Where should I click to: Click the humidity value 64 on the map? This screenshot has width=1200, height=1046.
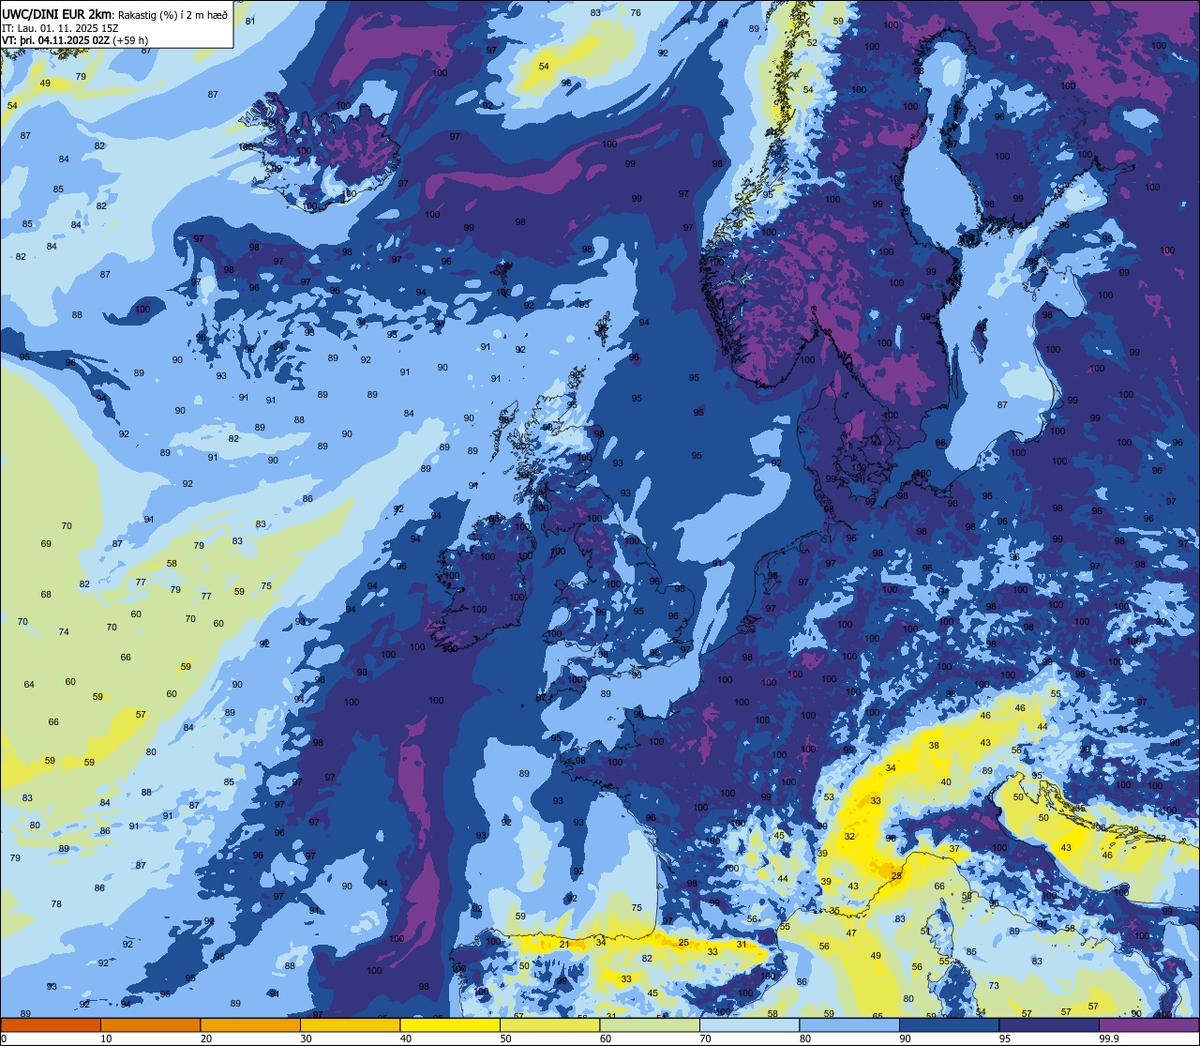[29, 684]
